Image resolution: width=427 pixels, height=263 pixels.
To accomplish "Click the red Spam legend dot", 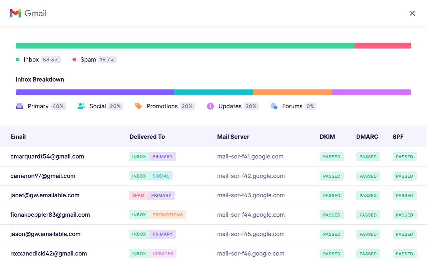I will point(74,60).
